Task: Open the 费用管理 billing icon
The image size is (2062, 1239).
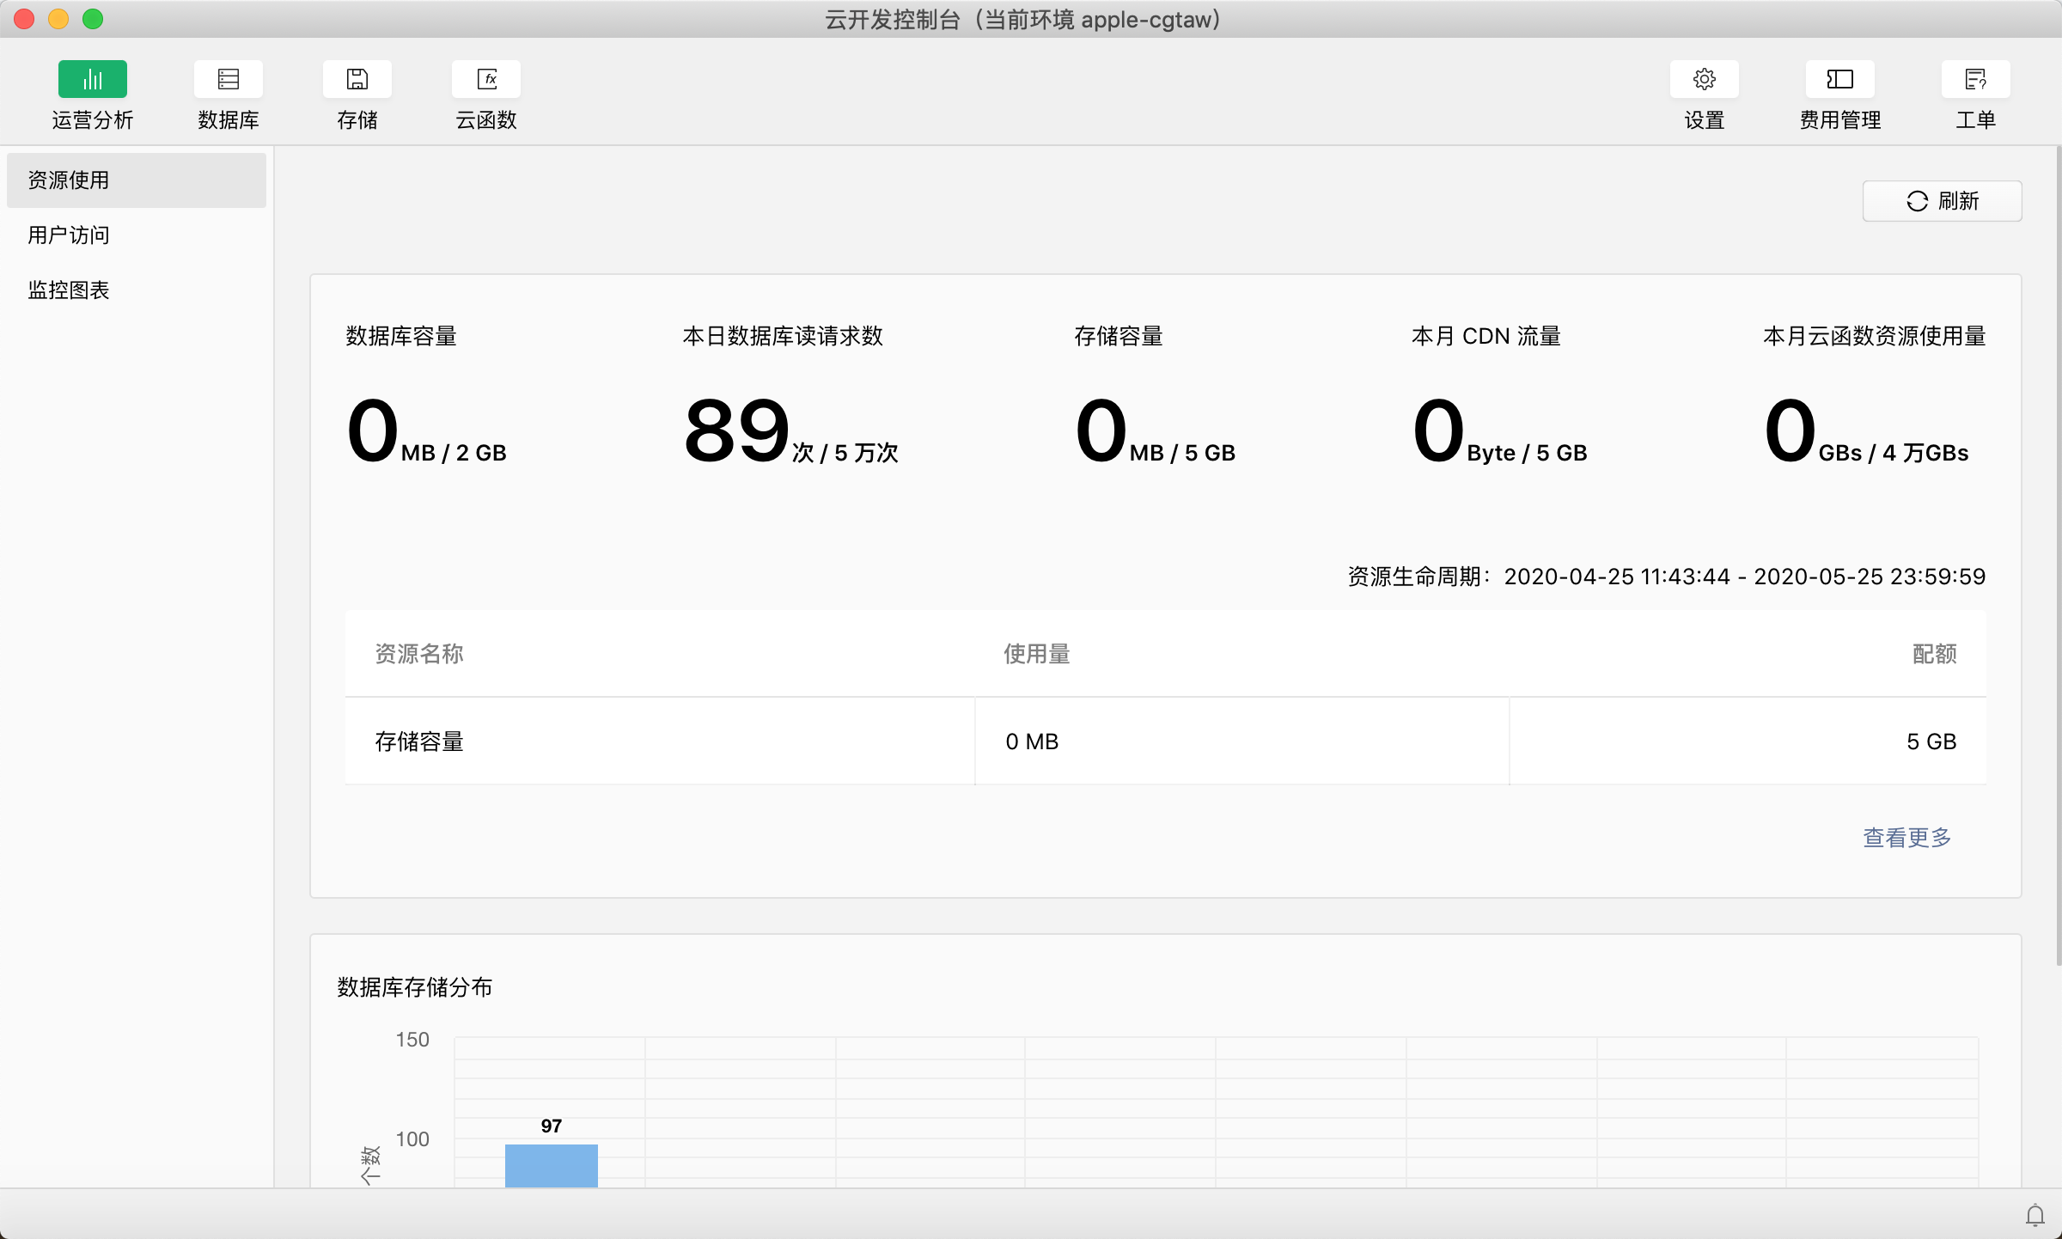Action: click(1839, 80)
